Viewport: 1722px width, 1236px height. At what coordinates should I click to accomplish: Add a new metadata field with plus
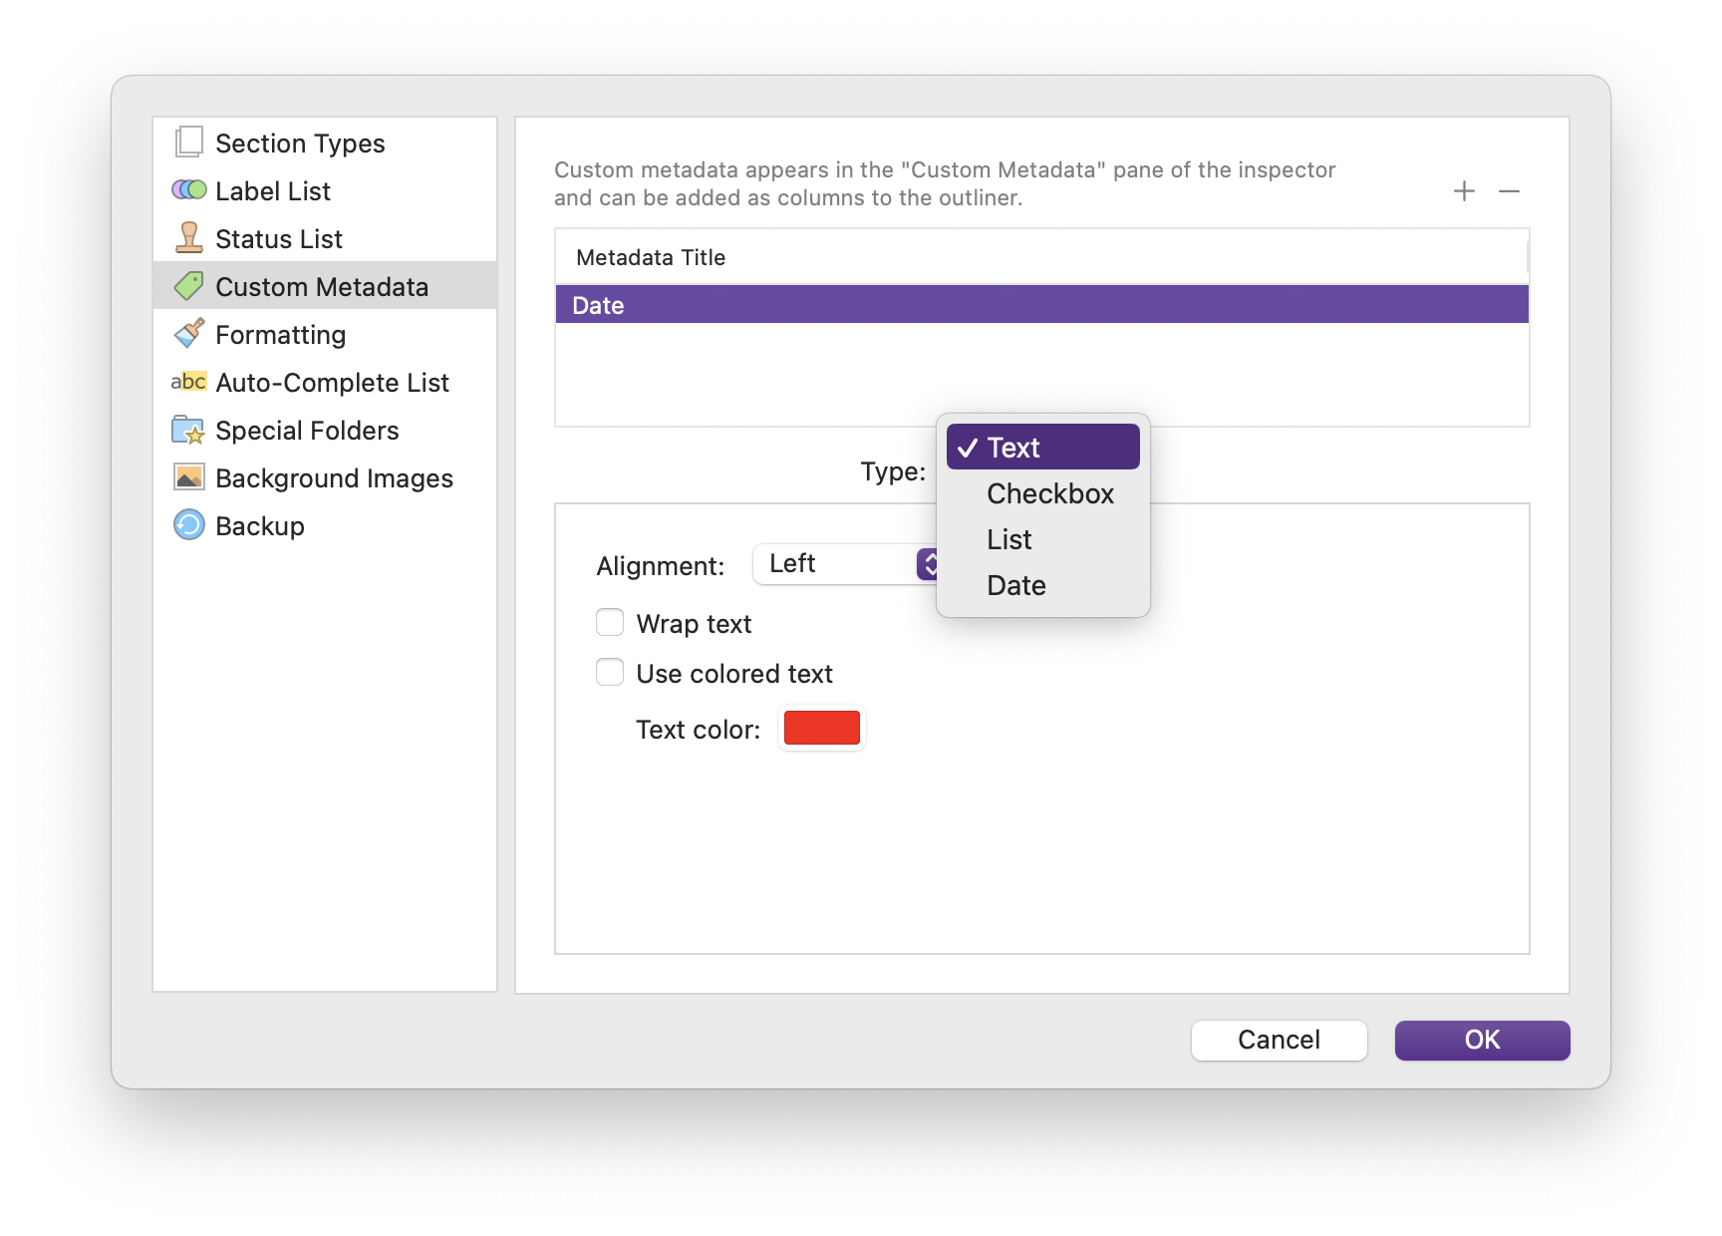tap(1464, 191)
